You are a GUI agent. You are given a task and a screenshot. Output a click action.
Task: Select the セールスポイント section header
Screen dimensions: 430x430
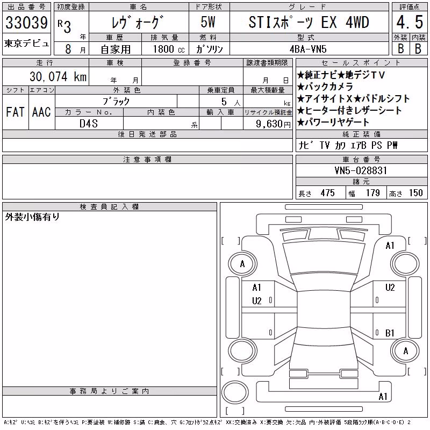[361, 63]
